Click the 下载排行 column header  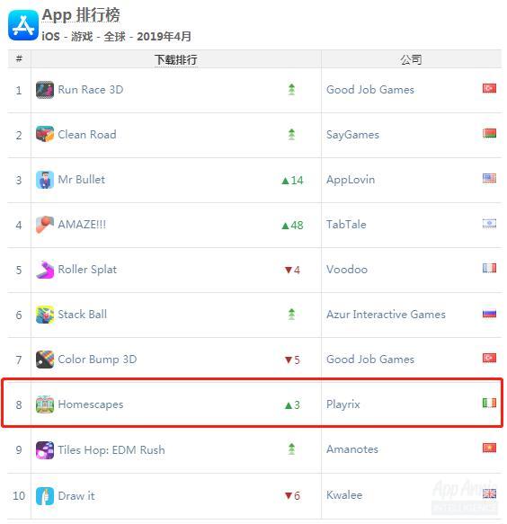(176, 60)
